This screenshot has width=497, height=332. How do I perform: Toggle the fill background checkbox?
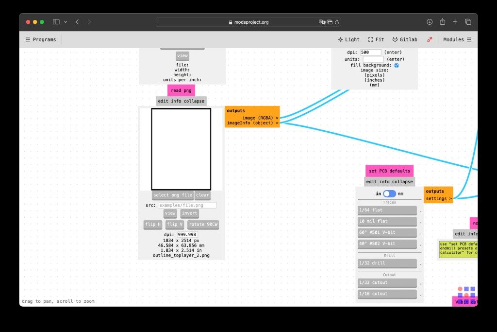(397, 66)
